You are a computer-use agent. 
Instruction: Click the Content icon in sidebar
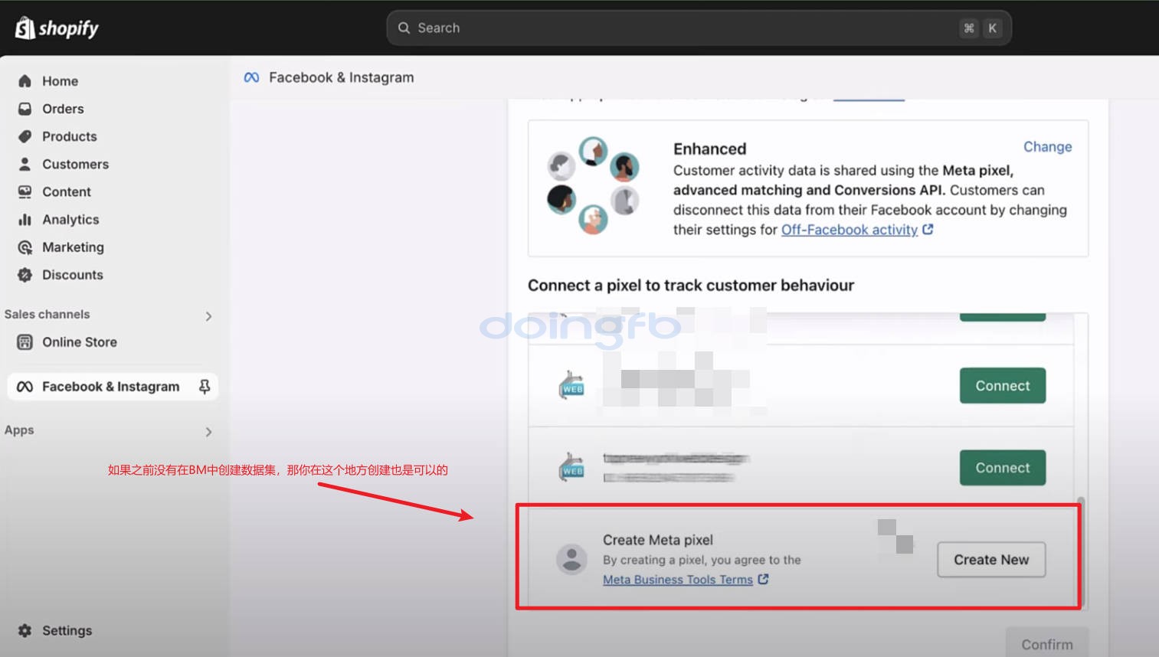click(x=25, y=191)
